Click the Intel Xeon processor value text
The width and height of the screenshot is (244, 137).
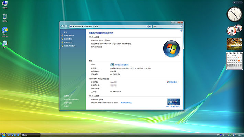(x=131, y=68)
